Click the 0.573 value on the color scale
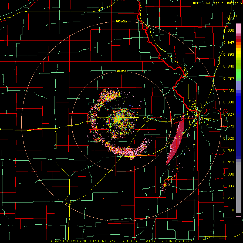This screenshot has width=243, height=243. [x=229, y=126]
